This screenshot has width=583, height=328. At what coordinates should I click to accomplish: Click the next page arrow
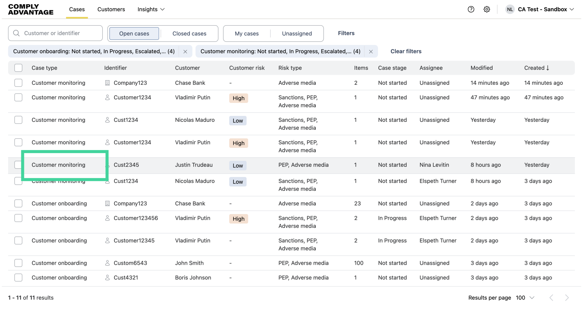click(x=567, y=298)
